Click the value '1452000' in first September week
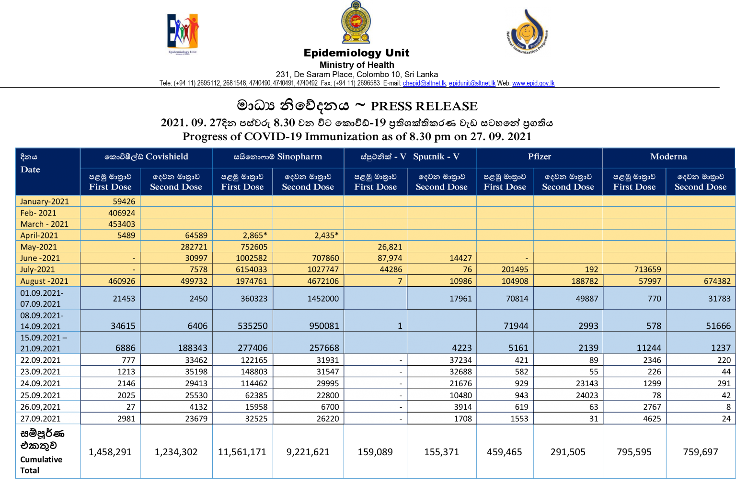Viewport: 736px width, 493px height. [323, 298]
